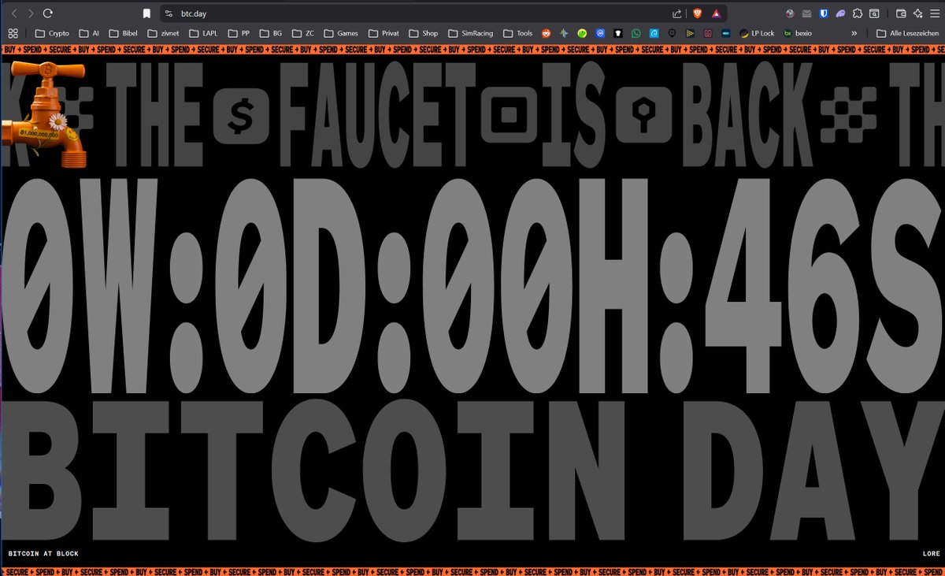
Task: Open the Phantom ghost wallet extension
Action: coord(840,13)
